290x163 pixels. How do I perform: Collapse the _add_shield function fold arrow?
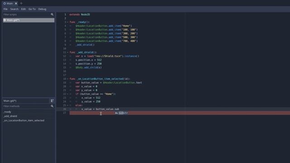tap(68, 53)
